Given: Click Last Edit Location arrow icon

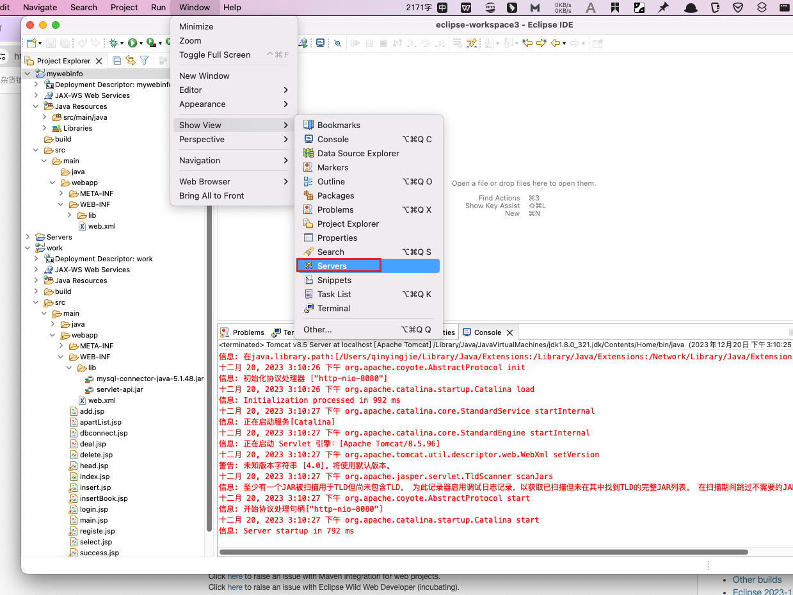Looking at the screenshot, I should click(x=527, y=43).
